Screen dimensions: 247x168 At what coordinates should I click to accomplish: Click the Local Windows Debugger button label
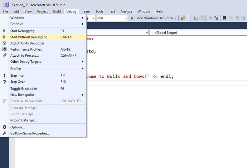(154, 18)
